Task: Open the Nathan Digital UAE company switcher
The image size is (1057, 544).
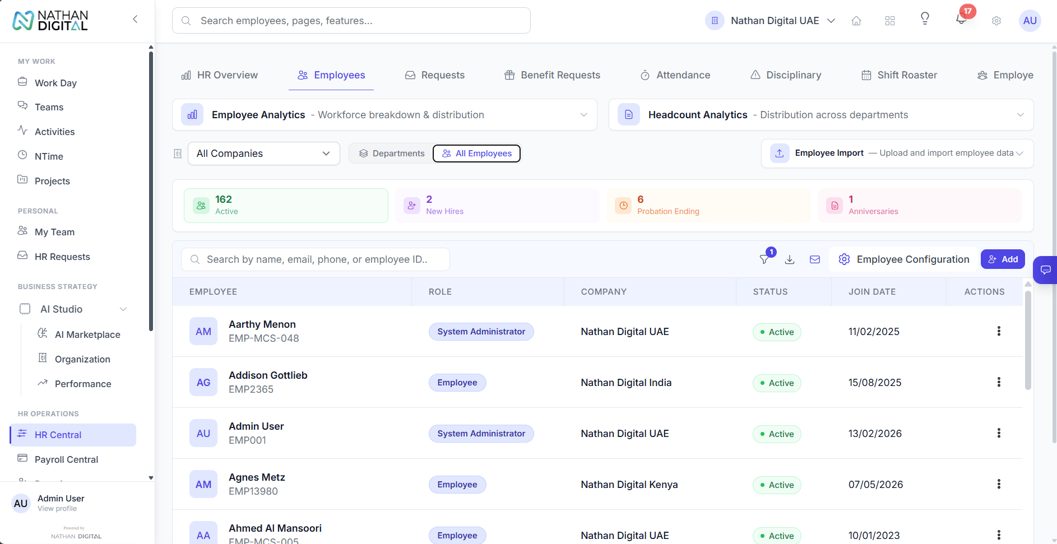Action: tap(771, 21)
